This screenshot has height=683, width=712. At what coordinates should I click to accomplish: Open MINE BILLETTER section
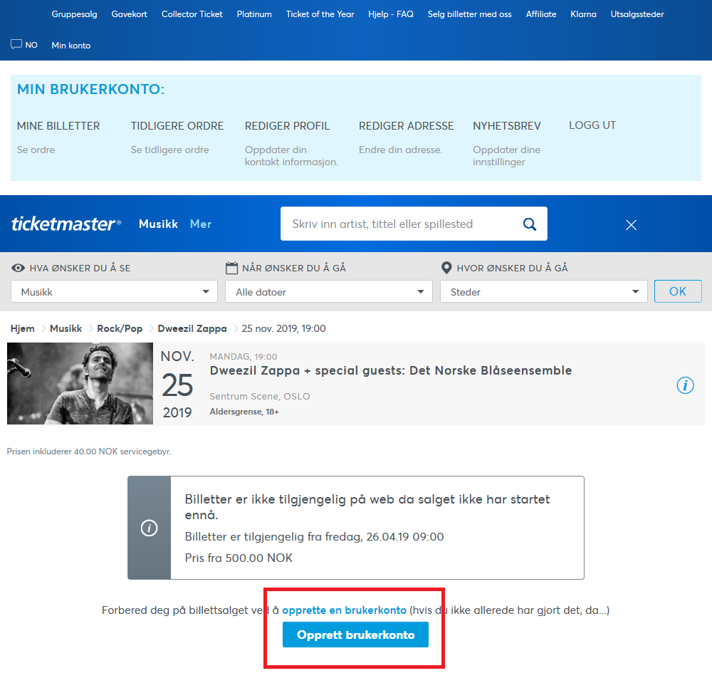click(58, 126)
